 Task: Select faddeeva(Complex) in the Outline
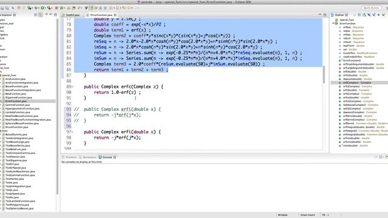coord(358,105)
